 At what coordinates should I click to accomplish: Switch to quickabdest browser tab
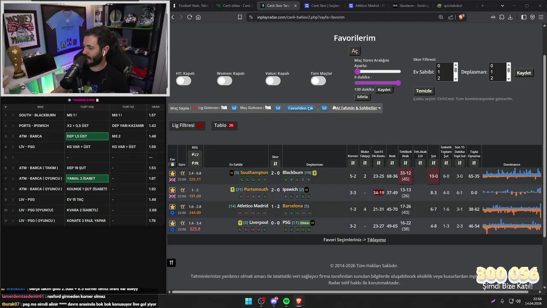pyautogui.click(x=455, y=6)
